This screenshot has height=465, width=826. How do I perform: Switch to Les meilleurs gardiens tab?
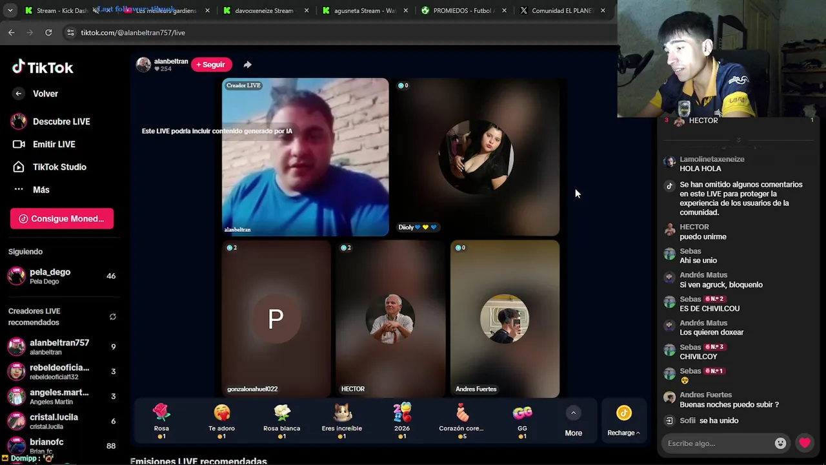click(165, 10)
